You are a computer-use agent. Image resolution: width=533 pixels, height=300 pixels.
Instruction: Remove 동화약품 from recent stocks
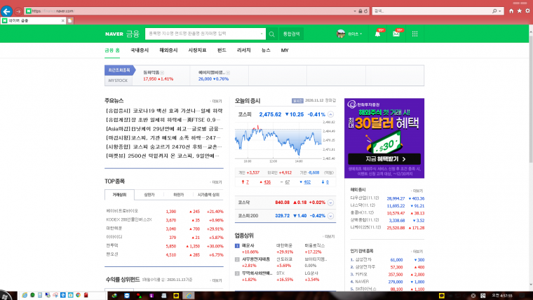(162, 73)
